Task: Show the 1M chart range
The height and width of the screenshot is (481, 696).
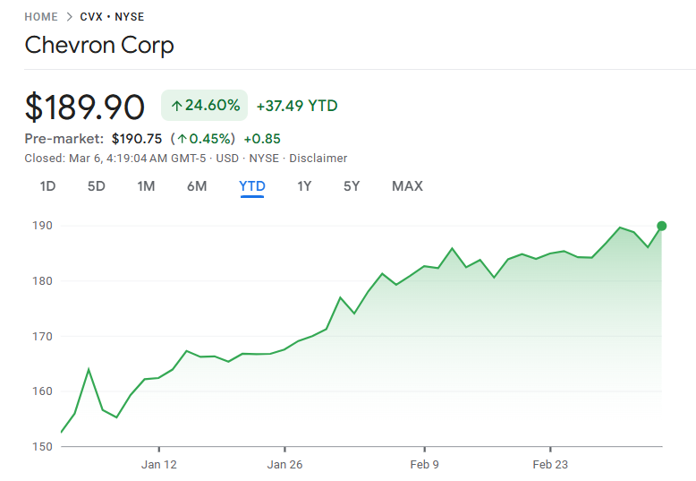Action: (146, 186)
